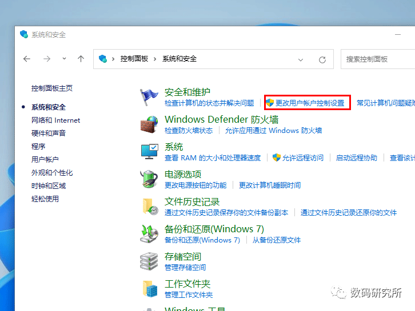The height and width of the screenshot is (311, 415).
Task: Select 系统和安全 in the sidebar
Action: pyautogui.click(x=49, y=107)
